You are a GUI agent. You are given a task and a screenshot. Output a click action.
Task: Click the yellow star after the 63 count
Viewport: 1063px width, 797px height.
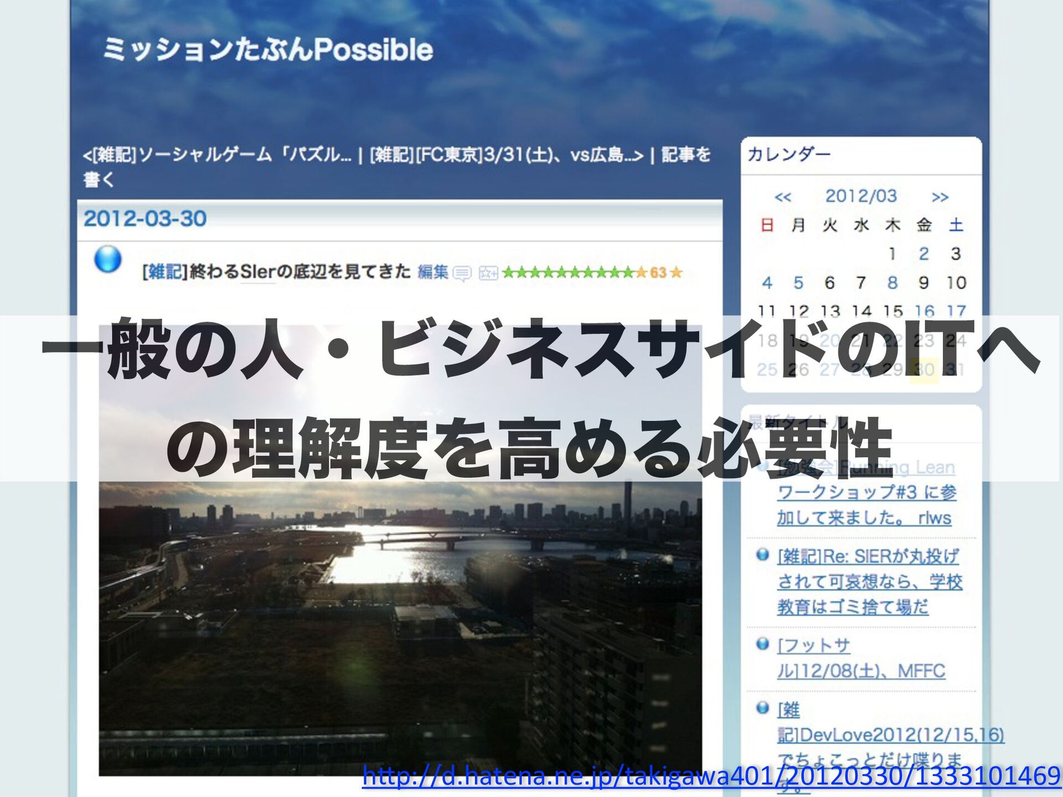677,272
